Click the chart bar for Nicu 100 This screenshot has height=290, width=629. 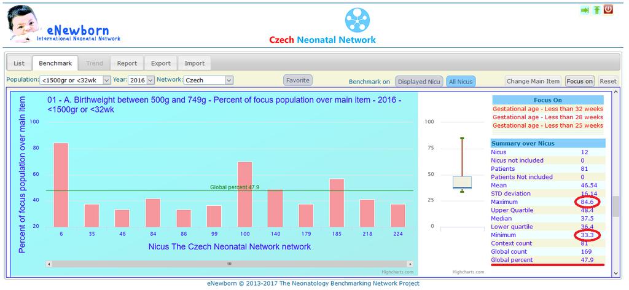244,195
